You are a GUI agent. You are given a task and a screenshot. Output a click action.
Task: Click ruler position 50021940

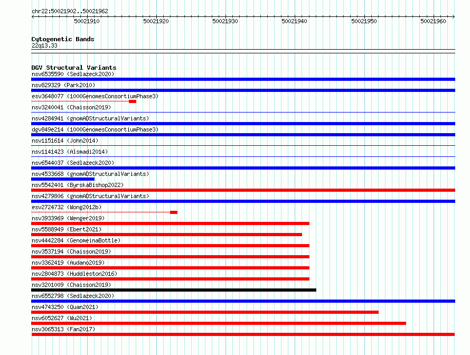(x=294, y=21)
